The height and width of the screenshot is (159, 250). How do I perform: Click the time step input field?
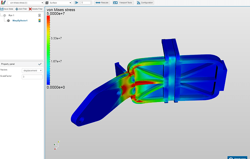[86, 3]
